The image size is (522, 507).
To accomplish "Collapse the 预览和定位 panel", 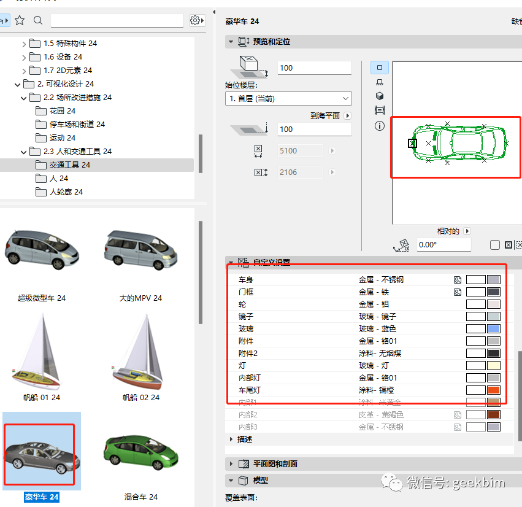I will point(231,42).
